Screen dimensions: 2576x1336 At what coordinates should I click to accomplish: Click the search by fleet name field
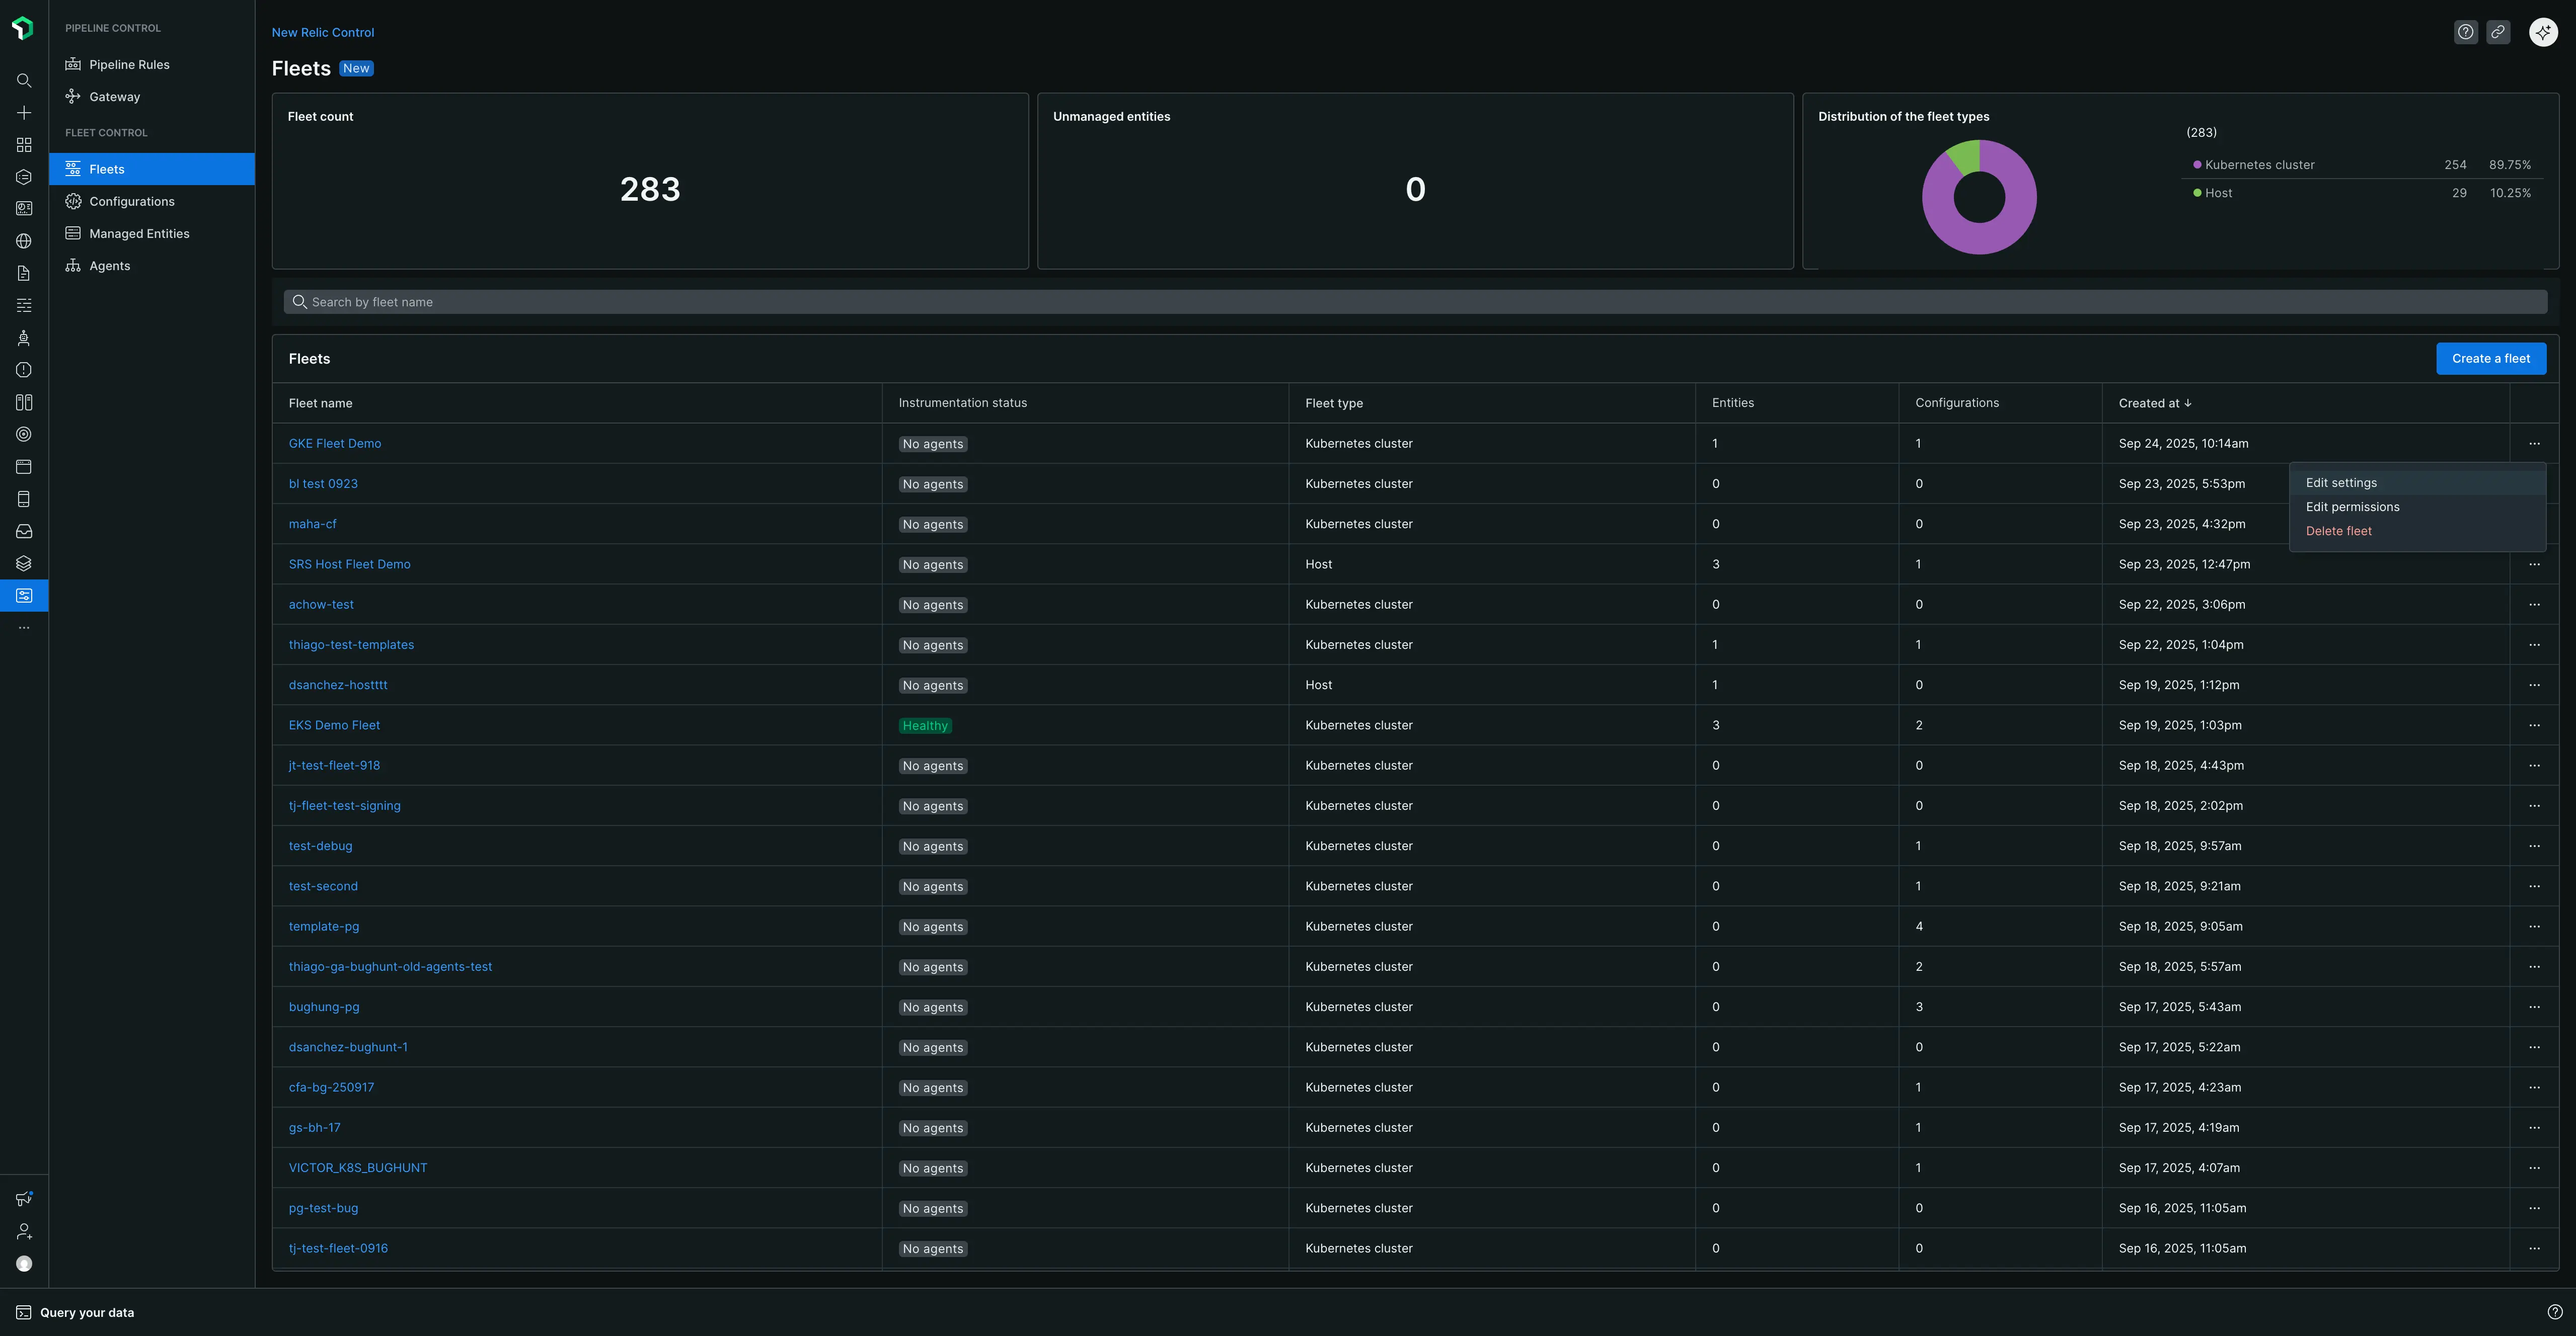click(x=1000, y=301)
